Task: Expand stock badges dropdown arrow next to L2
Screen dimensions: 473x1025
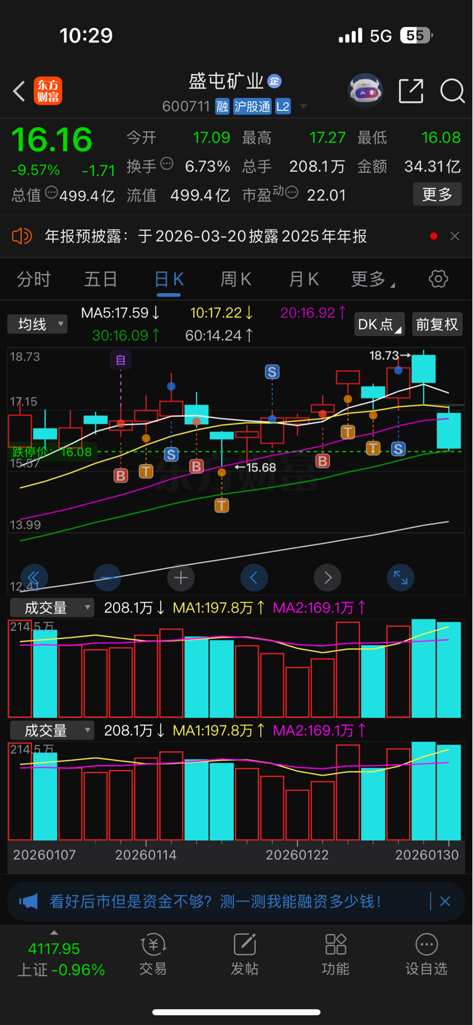Action: click(x=303, y=107)
